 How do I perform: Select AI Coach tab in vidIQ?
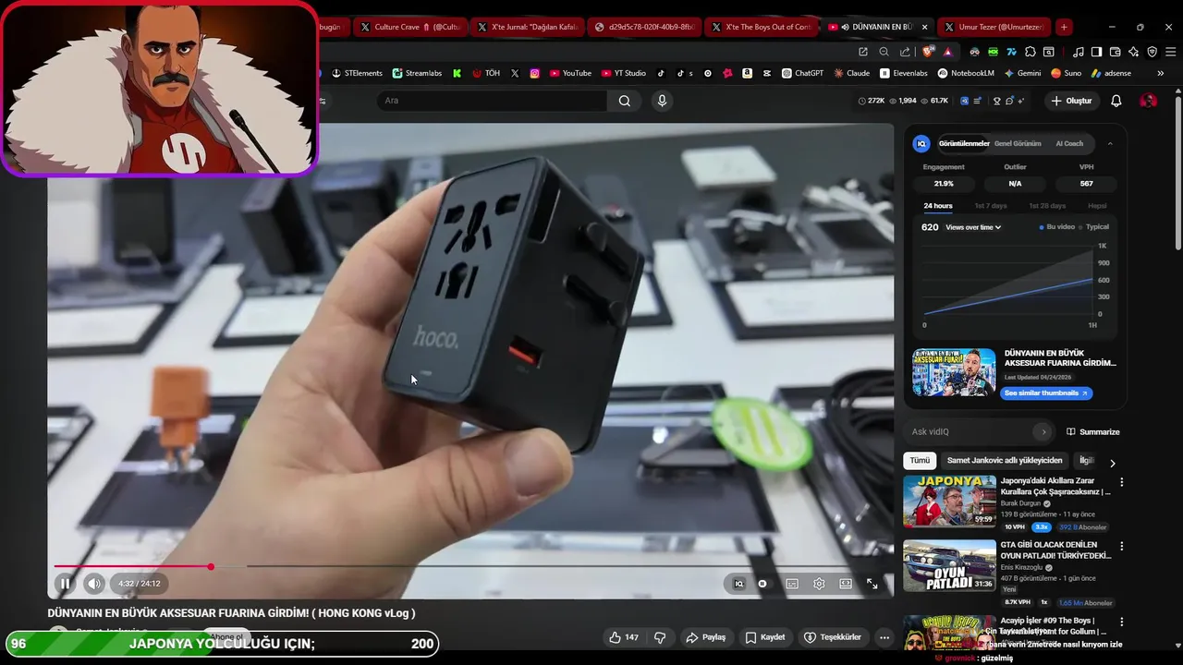tap(1069, 144)
